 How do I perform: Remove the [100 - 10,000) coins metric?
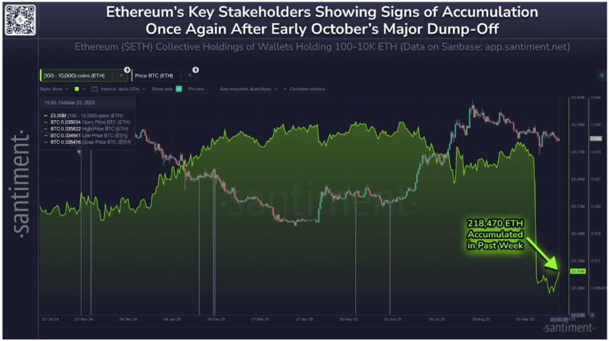[121, 75]
